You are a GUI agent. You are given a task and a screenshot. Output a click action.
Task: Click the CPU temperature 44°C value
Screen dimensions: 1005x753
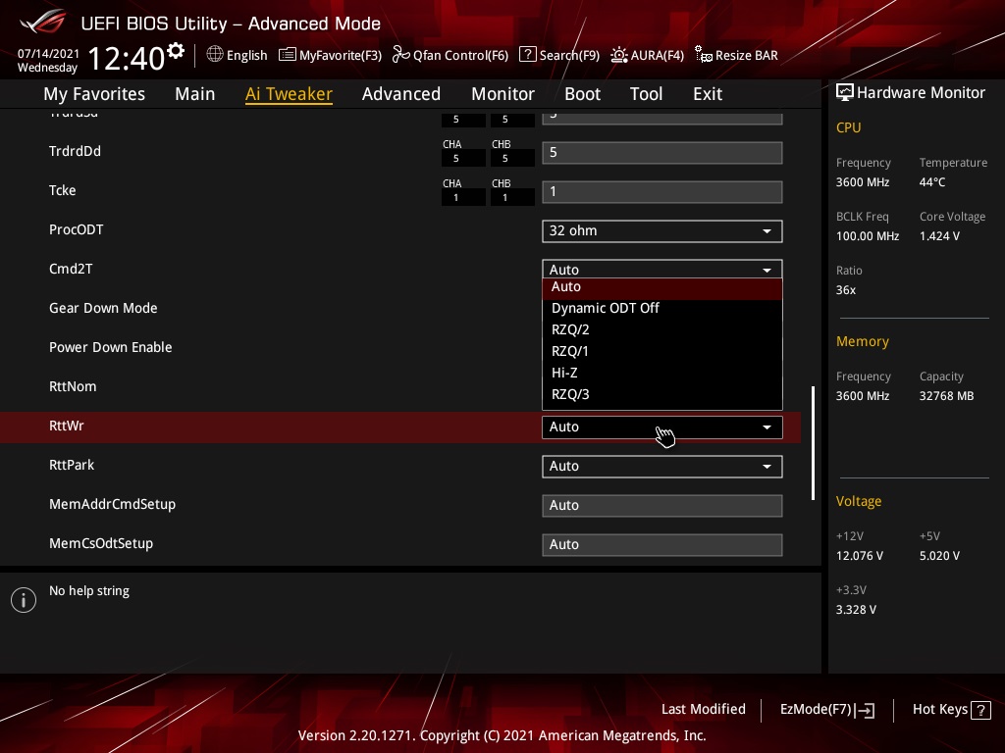(932, 182)
